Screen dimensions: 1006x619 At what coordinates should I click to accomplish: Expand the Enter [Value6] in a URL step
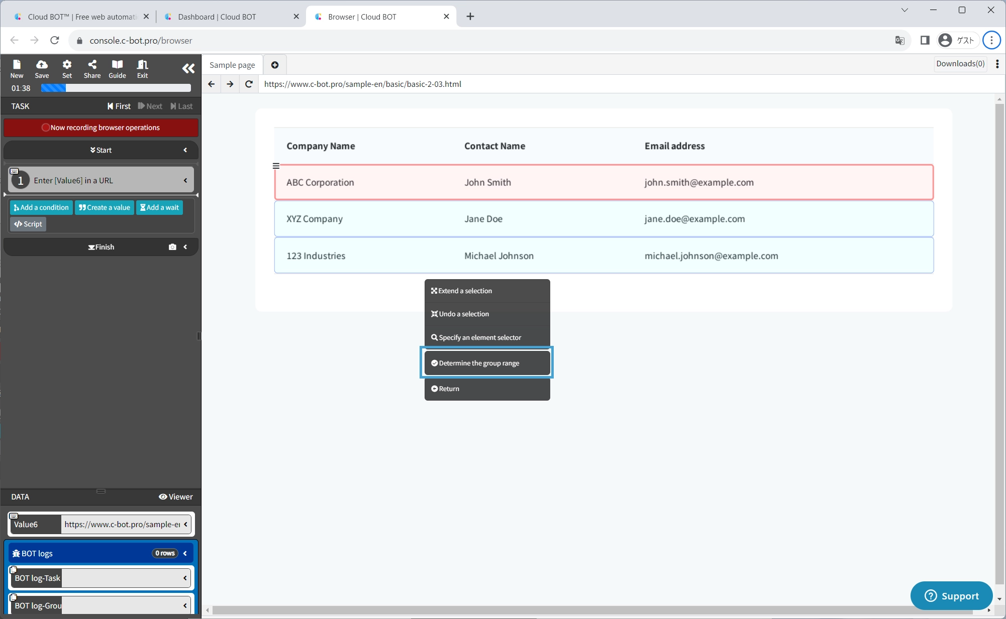185,180
